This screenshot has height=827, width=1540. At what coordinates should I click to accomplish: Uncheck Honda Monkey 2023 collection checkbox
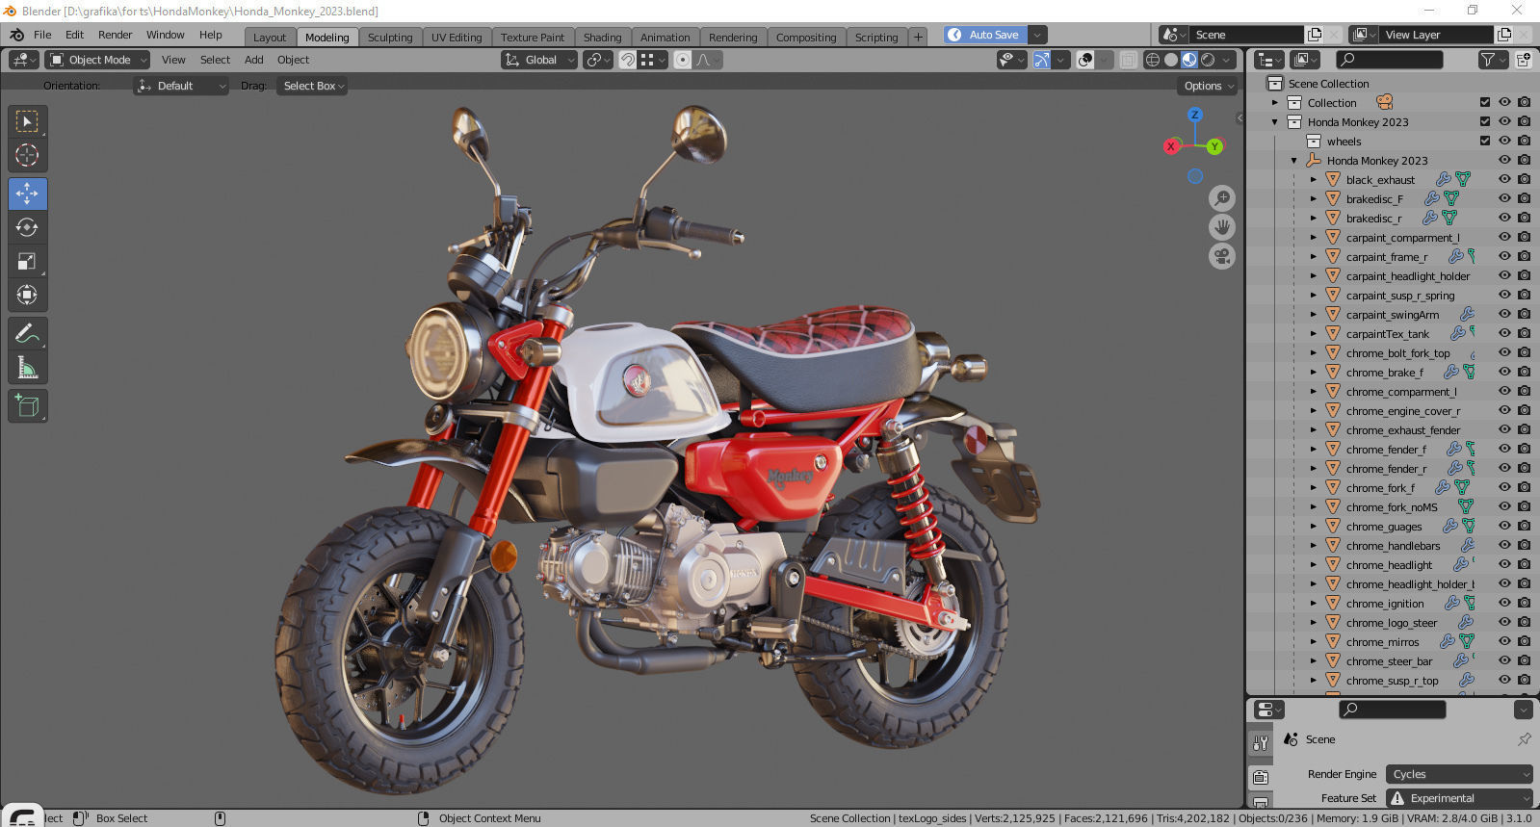(1485, 121)
